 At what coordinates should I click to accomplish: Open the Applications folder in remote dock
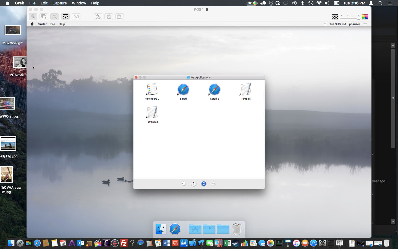click(195, 229)
